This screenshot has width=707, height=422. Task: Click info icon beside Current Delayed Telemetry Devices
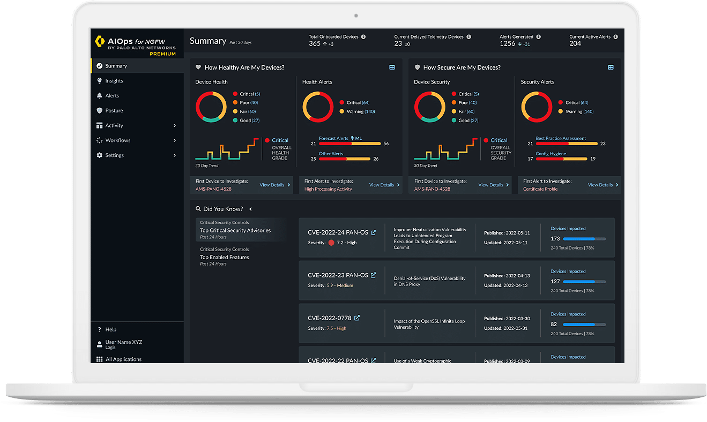click(x=468, y=37)
